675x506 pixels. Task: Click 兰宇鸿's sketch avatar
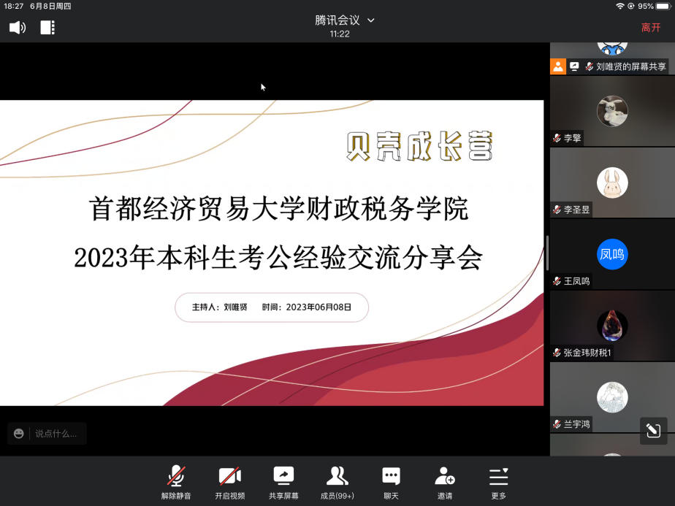612,397
